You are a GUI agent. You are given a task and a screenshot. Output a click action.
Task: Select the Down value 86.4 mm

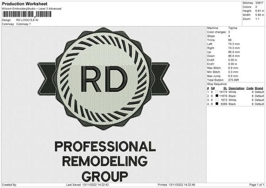click(x=234, y=56)
